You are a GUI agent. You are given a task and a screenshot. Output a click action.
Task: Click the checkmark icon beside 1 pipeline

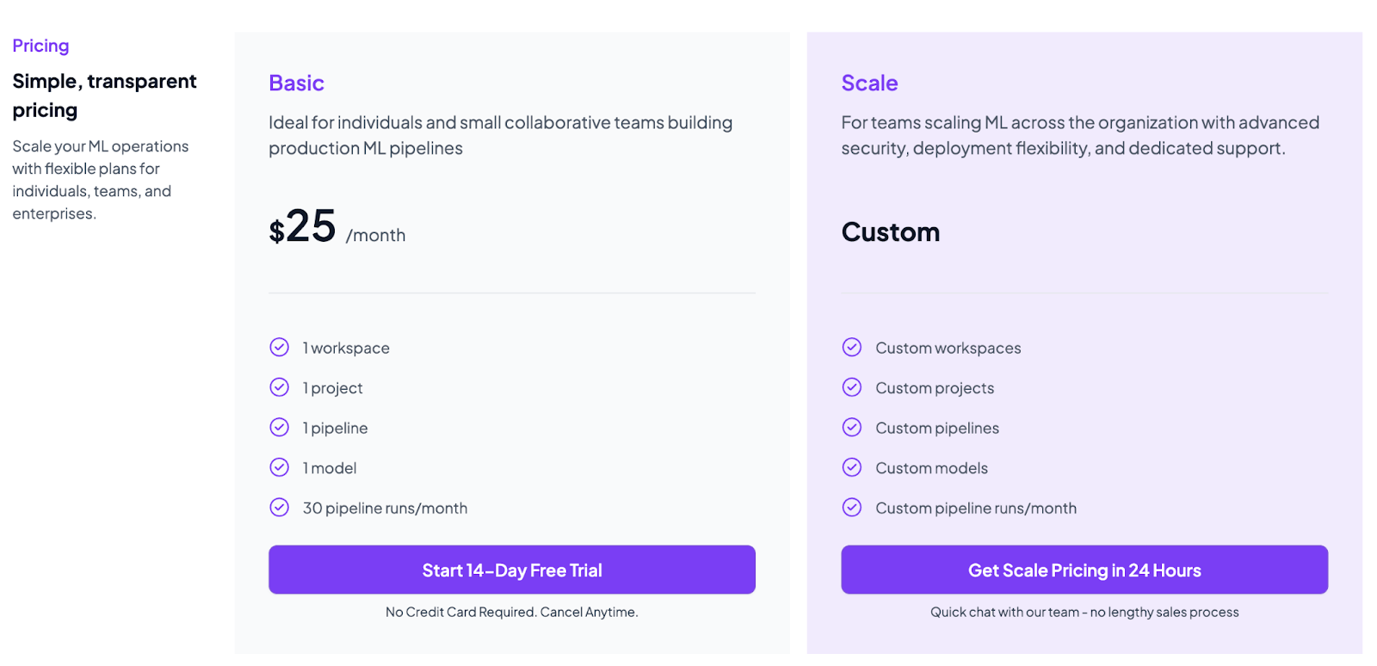pos(280,428)
